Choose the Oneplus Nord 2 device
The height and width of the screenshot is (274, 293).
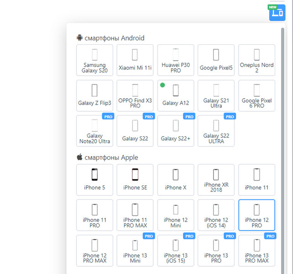(256, 60)
